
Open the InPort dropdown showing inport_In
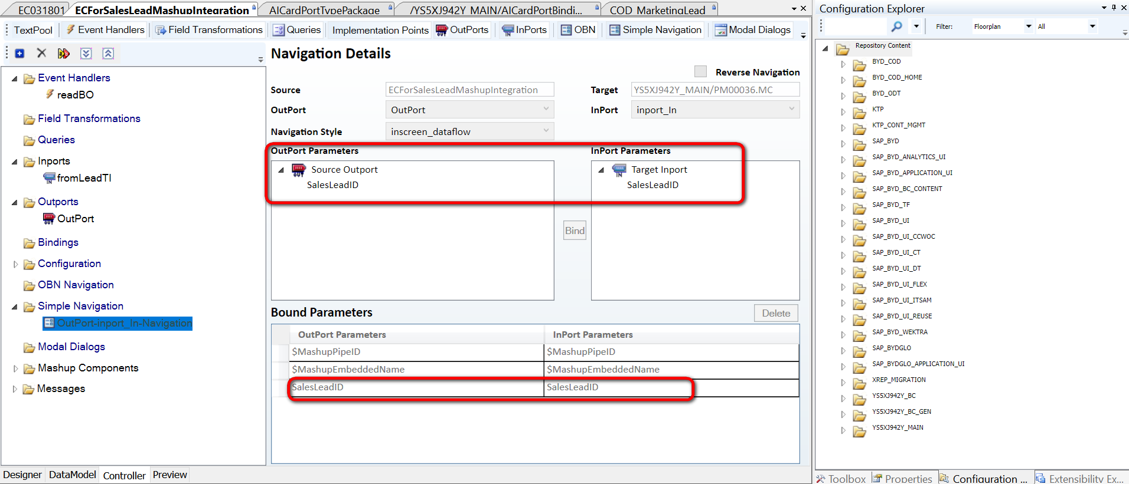(715, 110)
